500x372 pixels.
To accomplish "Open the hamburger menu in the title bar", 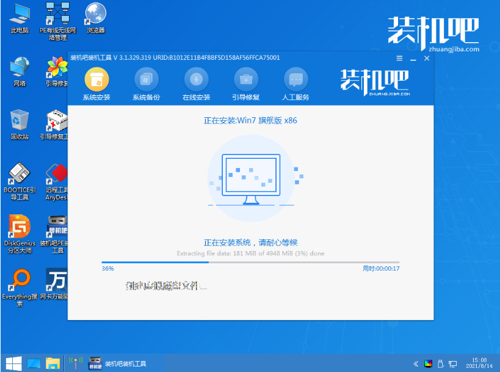I will tap(399, 59).
